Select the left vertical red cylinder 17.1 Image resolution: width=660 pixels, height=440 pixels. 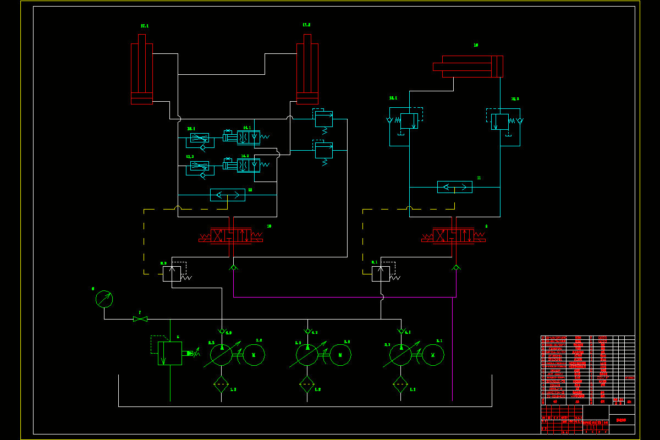pyautogui.click(x=142, y=69)
